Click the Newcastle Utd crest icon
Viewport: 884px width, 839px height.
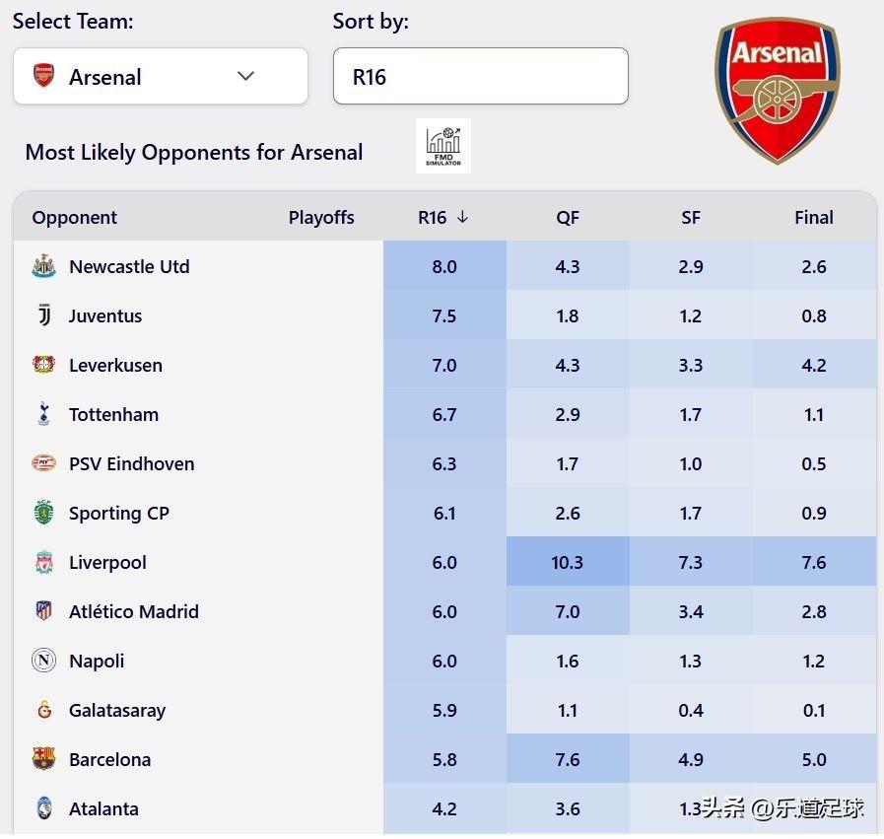pos(43,266)
